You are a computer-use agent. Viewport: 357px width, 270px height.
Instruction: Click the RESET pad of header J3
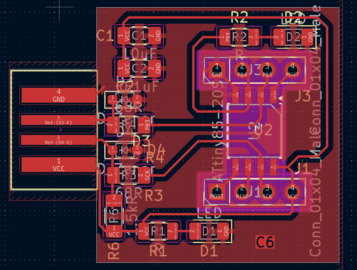pos(292,70)
